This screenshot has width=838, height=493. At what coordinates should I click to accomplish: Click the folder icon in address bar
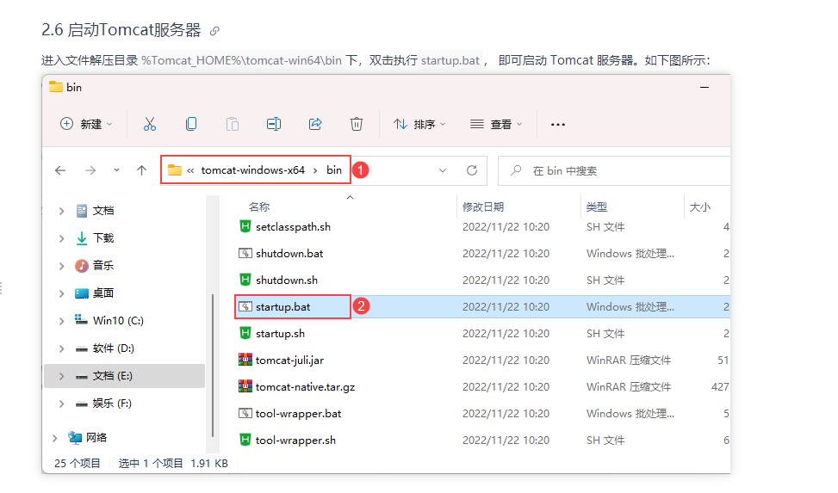click(174, 170)
